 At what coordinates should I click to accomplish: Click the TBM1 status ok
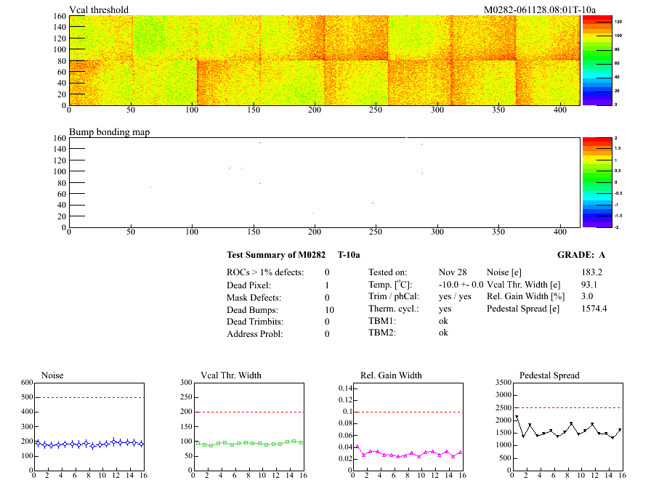click(443, 320)
